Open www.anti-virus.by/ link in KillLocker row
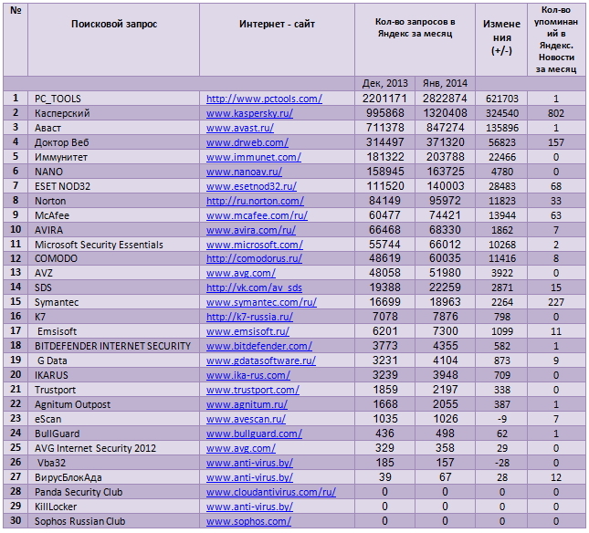 [249, 507]
